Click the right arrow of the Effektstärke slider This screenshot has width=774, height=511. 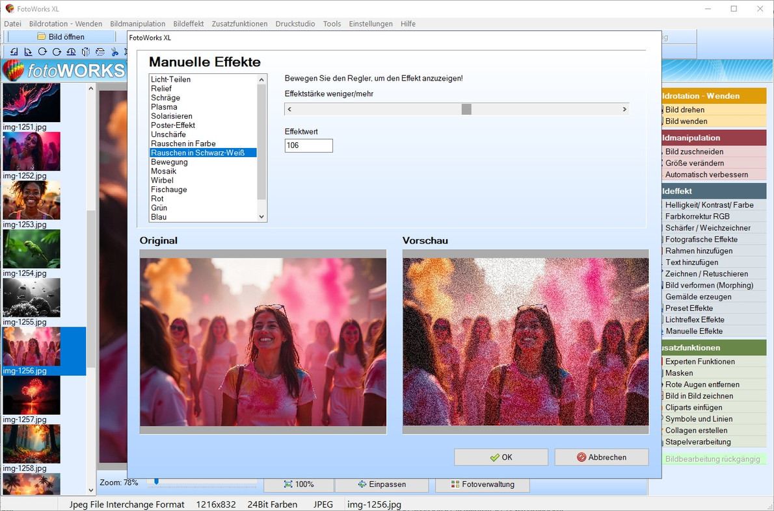pos(624,109)
